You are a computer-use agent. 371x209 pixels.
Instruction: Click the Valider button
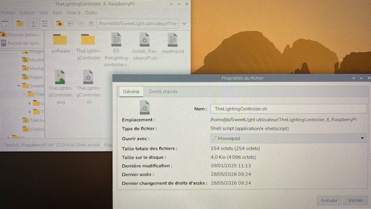point(355,200)
